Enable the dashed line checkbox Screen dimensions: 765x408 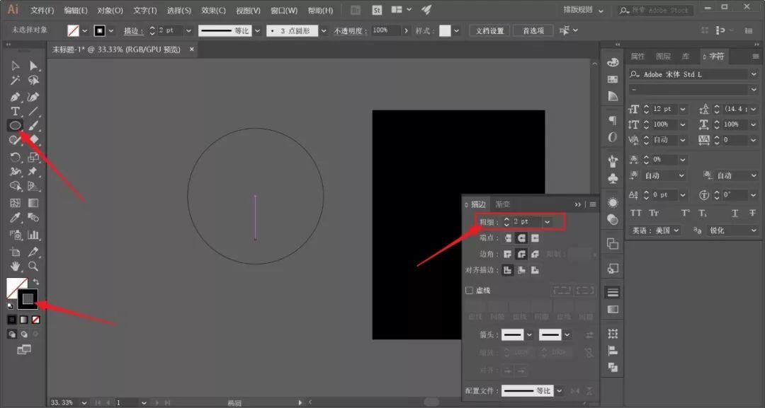[470, 291]
